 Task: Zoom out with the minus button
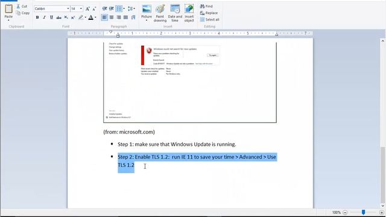click(345, 212)
